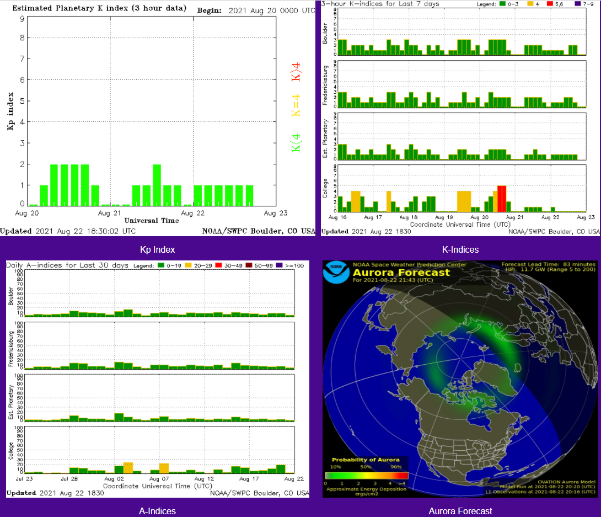Screen dimensions: 601x517
Task: Open the Aurora Forecast caption link
Action: click(460, 511)
